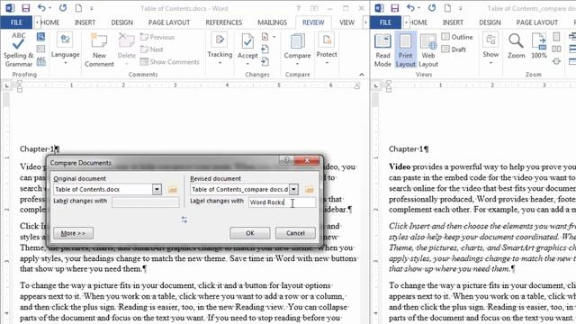
Task: Click Redo icon in left Word window
Action: coord(63,8)
